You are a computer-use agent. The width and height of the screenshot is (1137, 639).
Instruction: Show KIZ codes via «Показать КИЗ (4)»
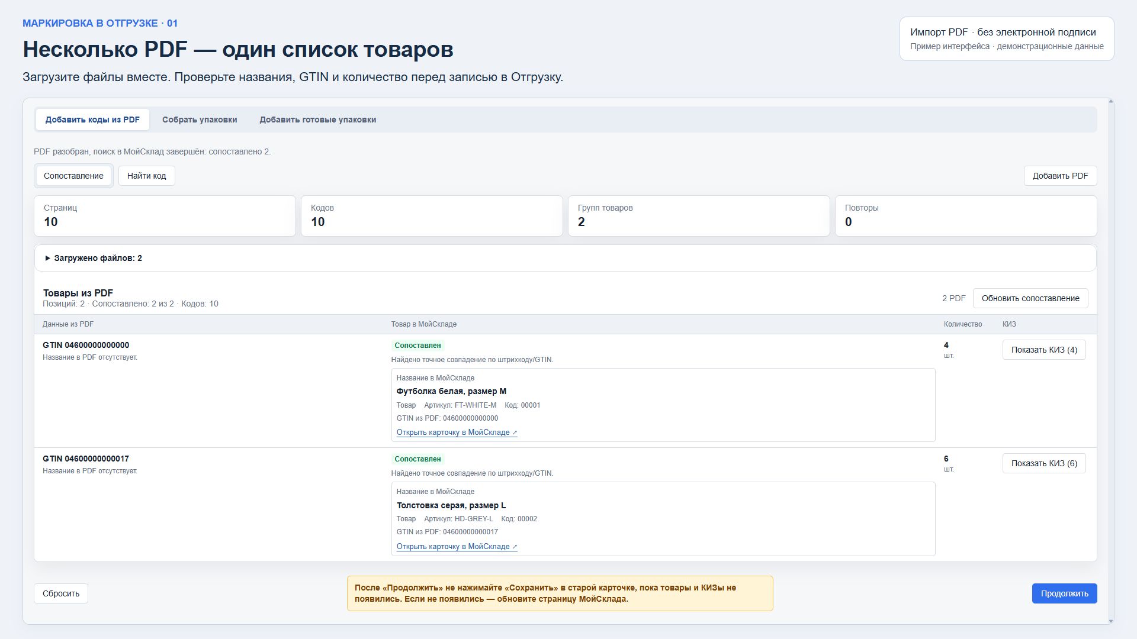click(x=1044, y=350)
